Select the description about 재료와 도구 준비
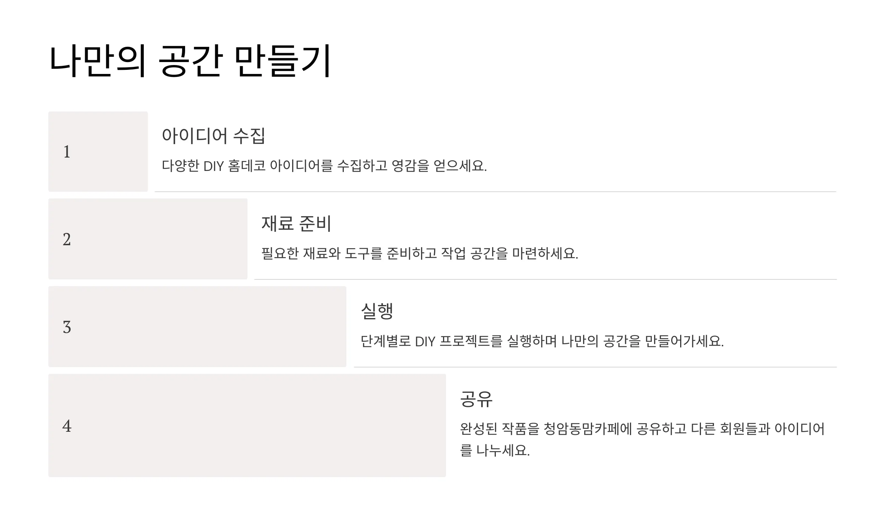 [420, 253]
